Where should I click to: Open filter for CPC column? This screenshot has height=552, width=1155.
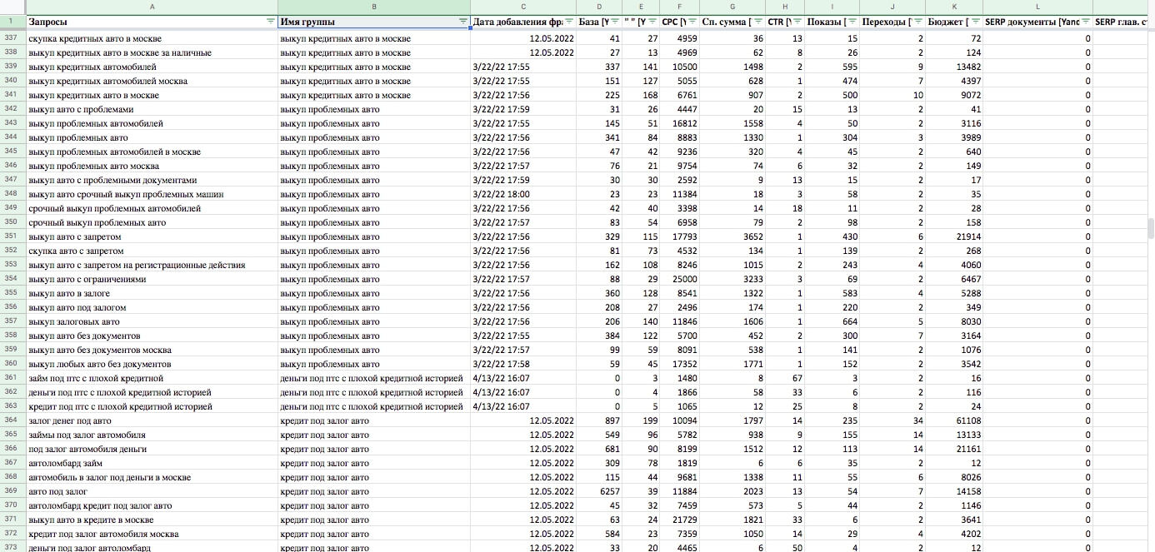pos(692,21)
